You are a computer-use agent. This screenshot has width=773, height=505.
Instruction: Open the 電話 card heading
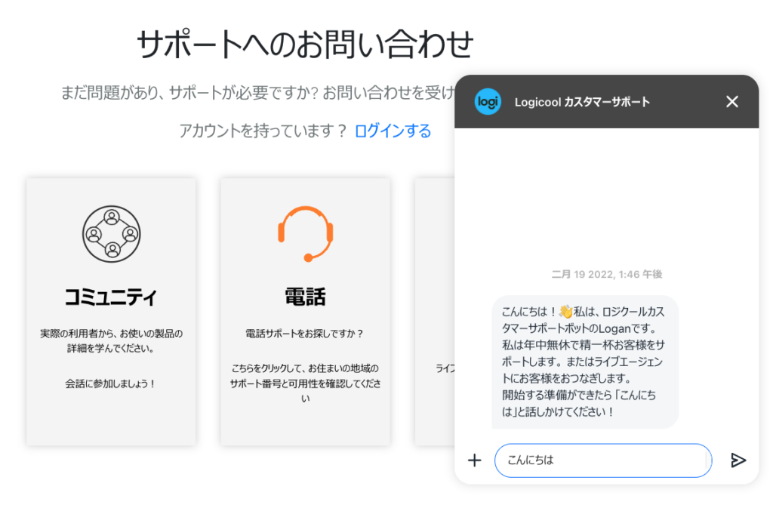pos(305,297)
